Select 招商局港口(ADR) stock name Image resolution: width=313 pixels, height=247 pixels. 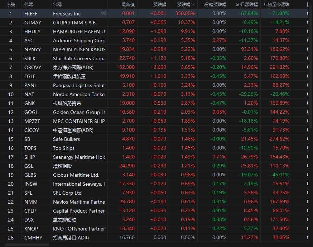71,238
